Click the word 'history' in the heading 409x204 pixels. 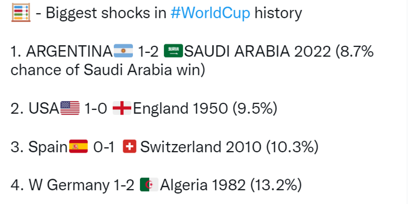(278, 13)
